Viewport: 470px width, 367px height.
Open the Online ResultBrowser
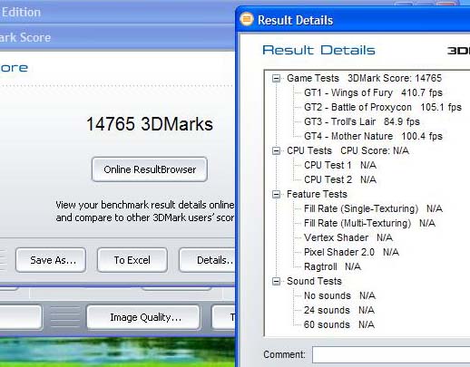(x=150, y=169)
